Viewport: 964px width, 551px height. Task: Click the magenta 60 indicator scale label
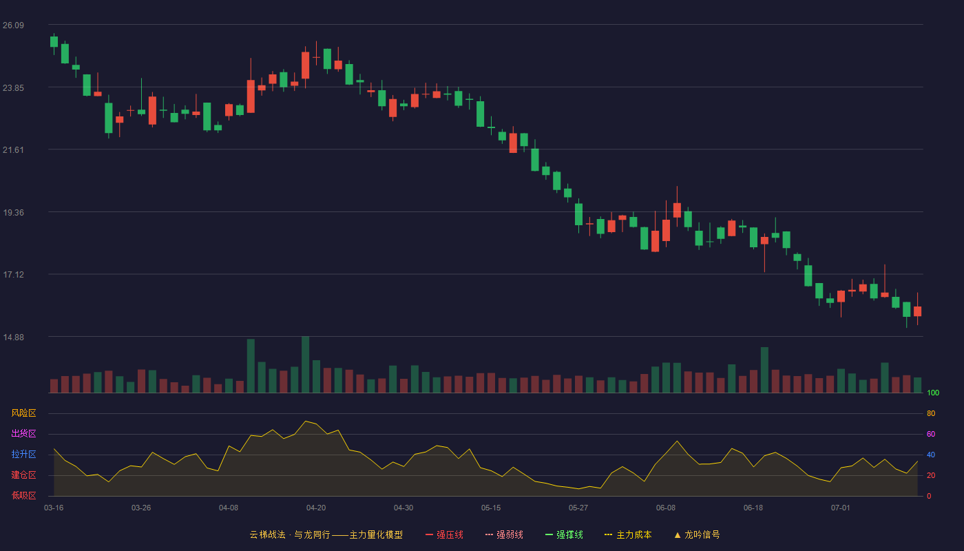931,434
